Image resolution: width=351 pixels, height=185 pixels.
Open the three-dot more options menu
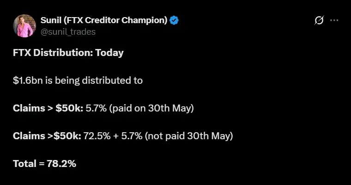334,20
